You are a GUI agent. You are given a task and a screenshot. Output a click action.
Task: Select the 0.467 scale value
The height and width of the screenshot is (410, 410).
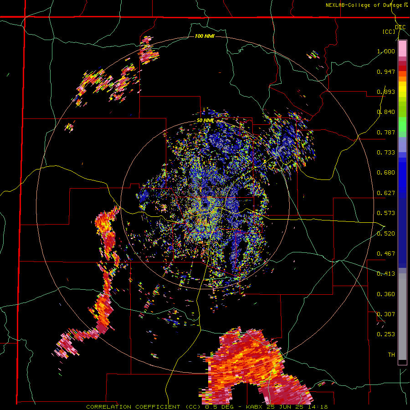pyautogui.click(x=386, y=254)
